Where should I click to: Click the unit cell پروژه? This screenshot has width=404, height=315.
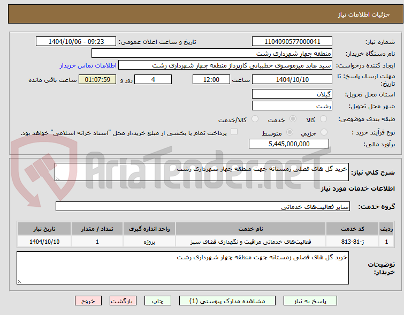149,242
